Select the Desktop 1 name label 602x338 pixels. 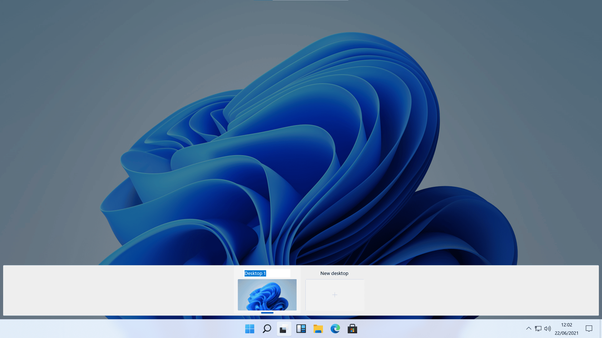(x=255, y=273)
